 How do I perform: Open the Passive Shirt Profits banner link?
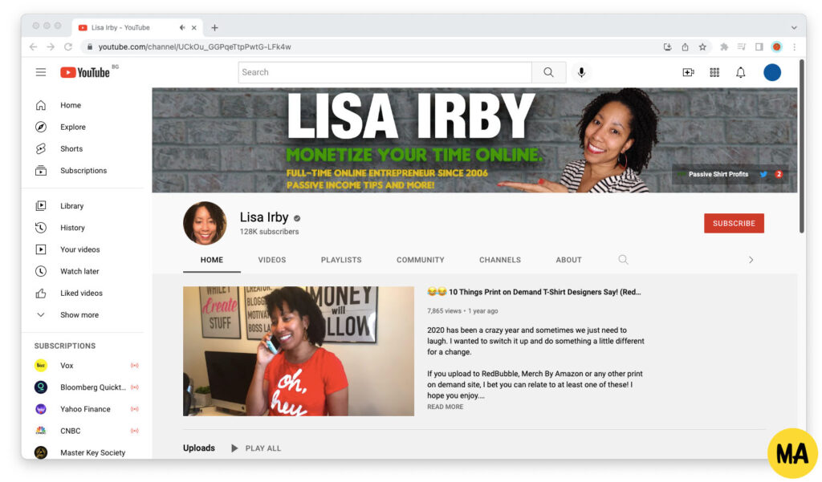click(x=718, y=175)
